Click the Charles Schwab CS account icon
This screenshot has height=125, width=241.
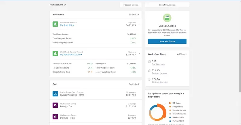point(55,94)
